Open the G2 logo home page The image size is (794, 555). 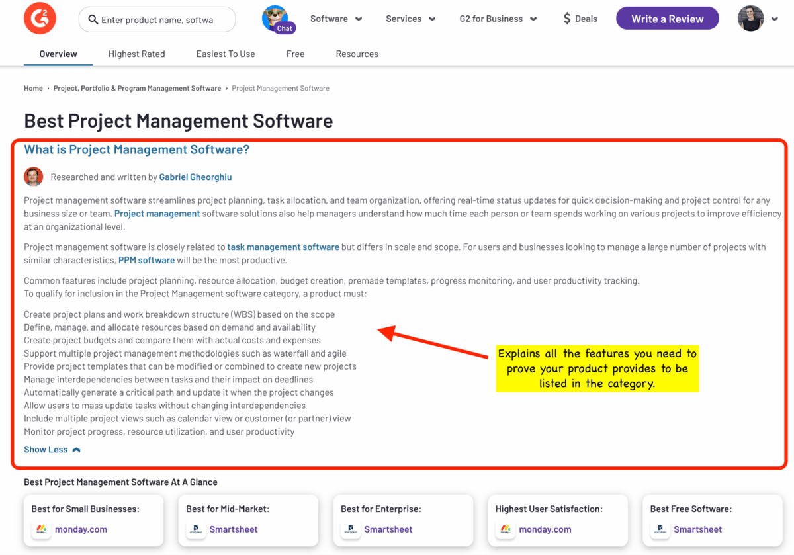40,19
